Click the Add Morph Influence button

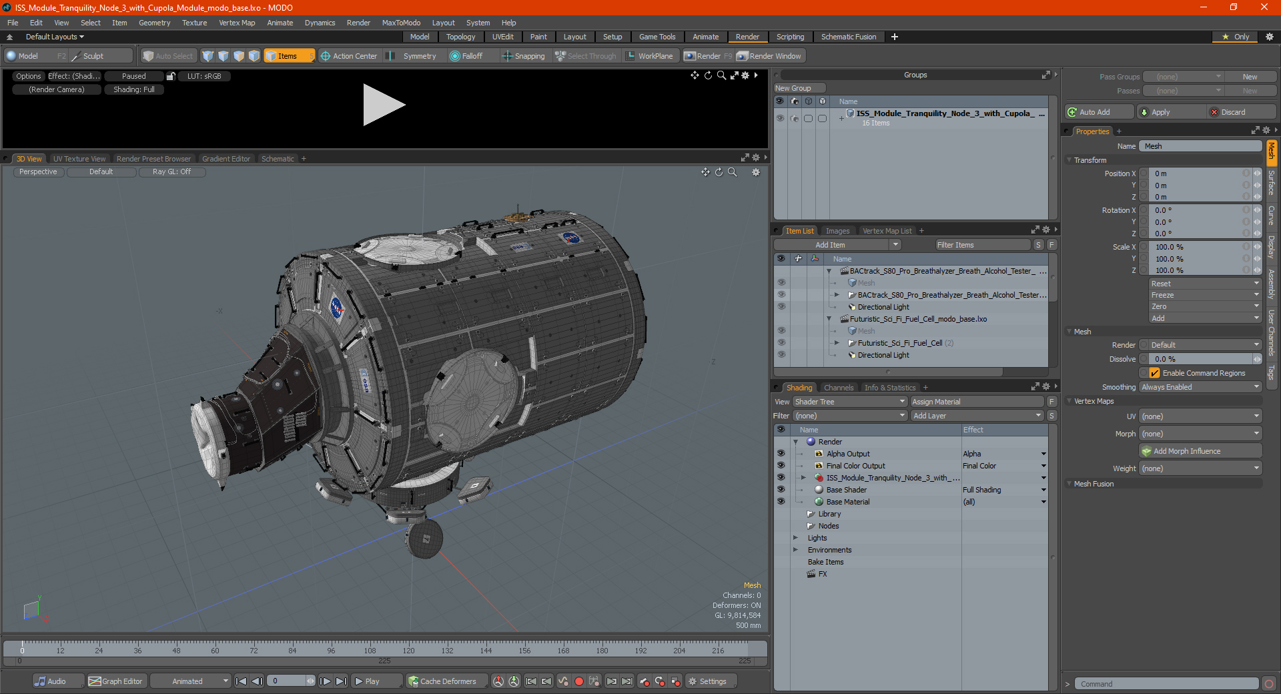[1200, 451]
